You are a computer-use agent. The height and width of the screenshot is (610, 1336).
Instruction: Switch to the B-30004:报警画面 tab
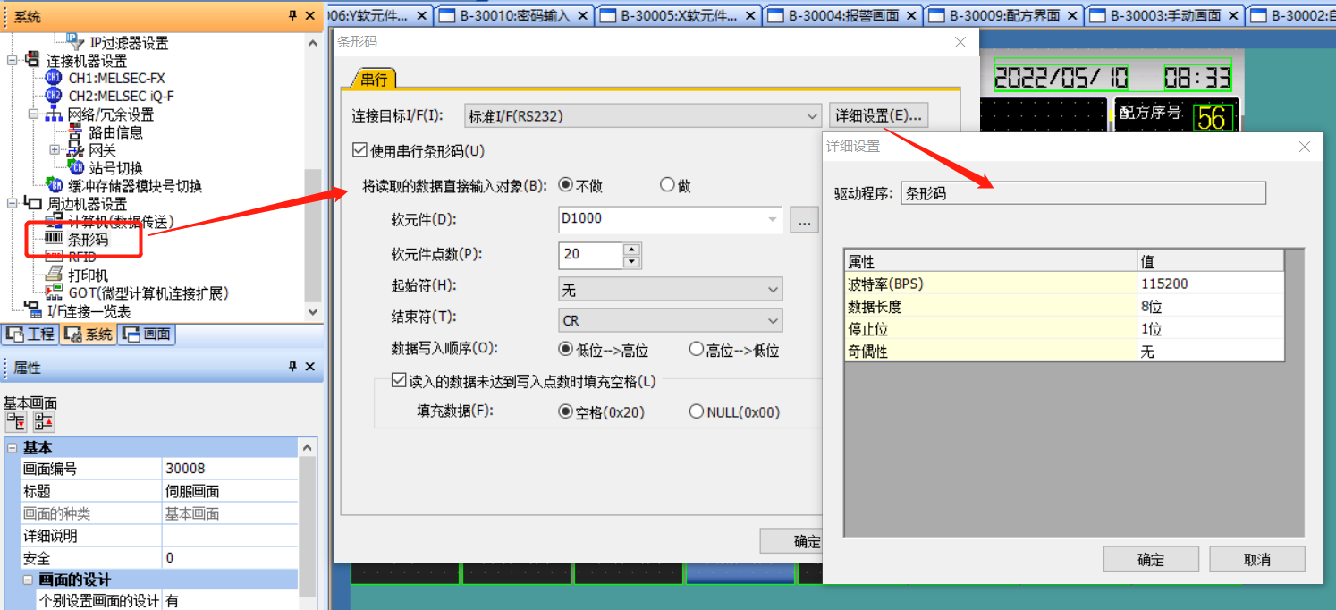pos(843,15)
